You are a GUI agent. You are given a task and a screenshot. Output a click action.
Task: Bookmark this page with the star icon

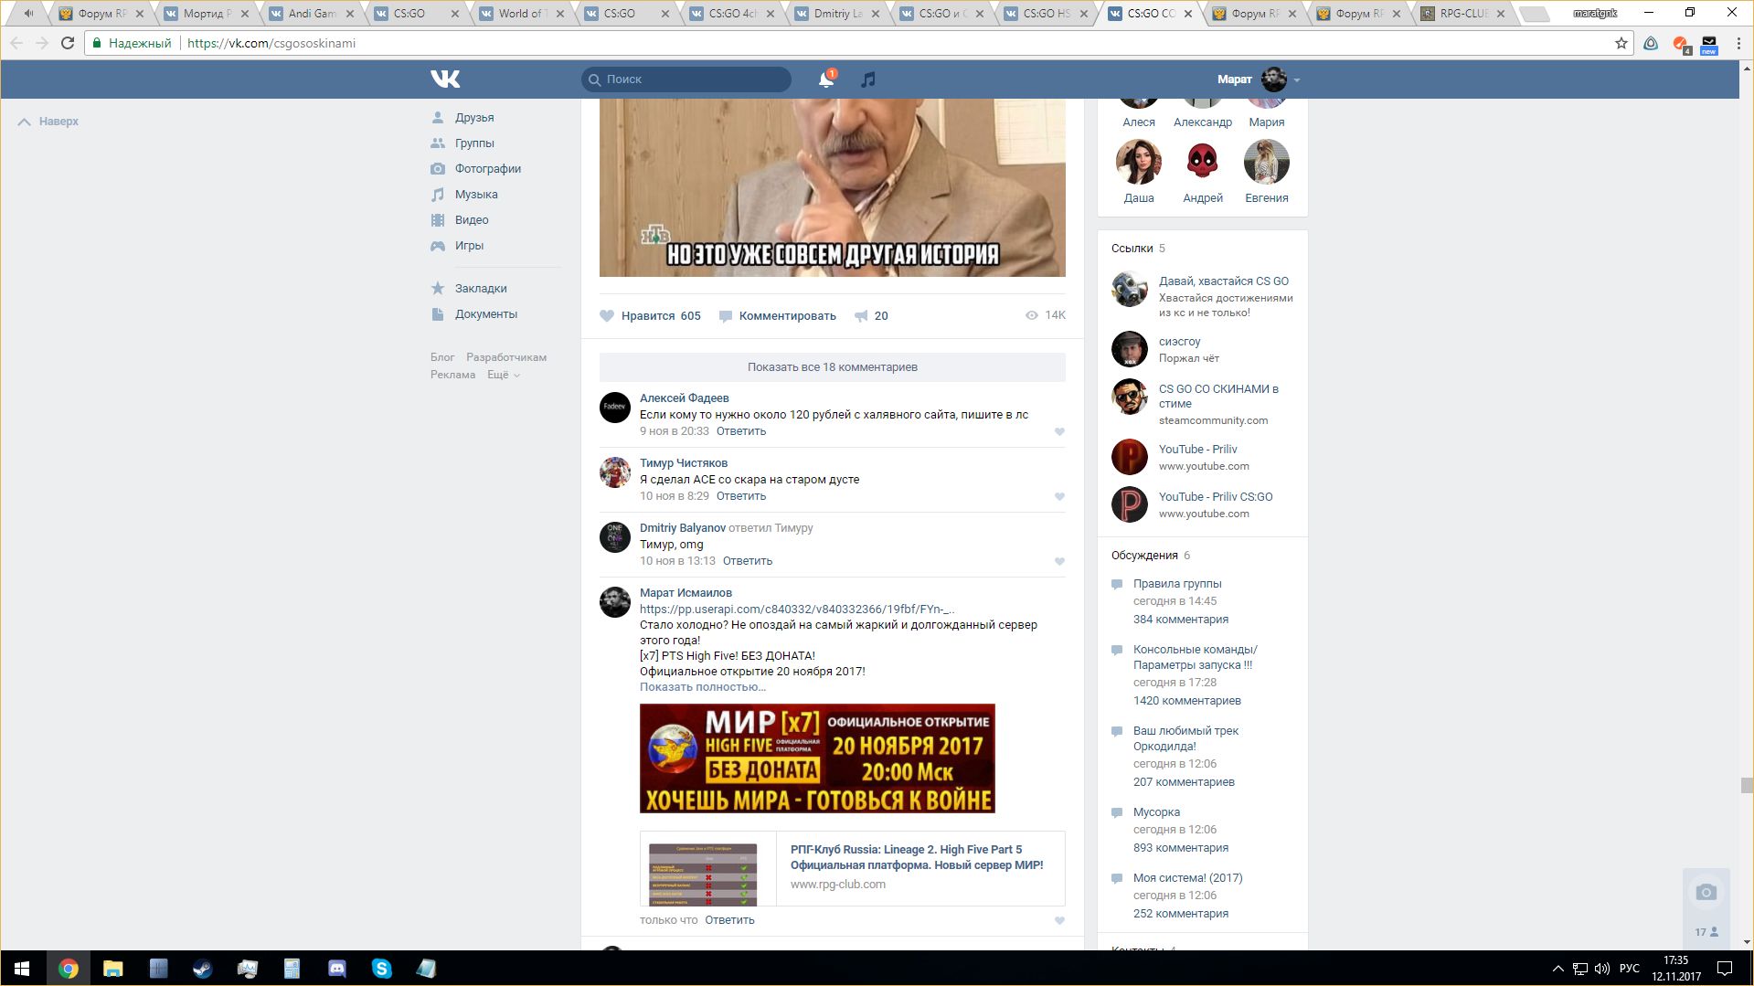(1621, 43)
